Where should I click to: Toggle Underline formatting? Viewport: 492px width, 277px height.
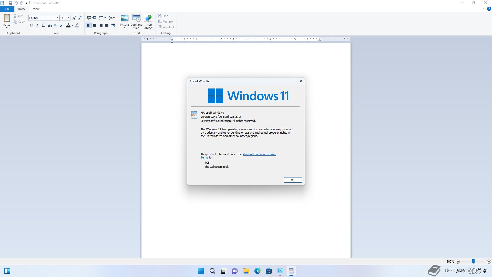(43, 25)
